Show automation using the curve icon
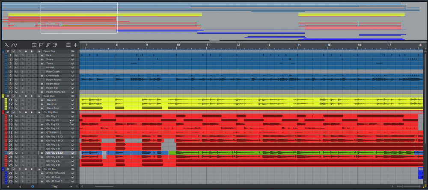 coord(14,45)
